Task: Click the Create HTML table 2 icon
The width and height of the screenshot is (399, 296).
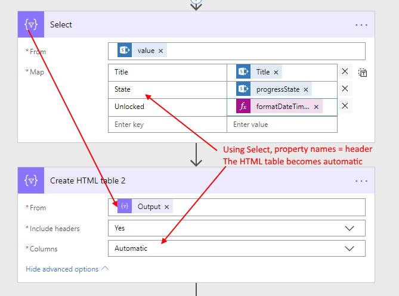Action: click(31, 181)
